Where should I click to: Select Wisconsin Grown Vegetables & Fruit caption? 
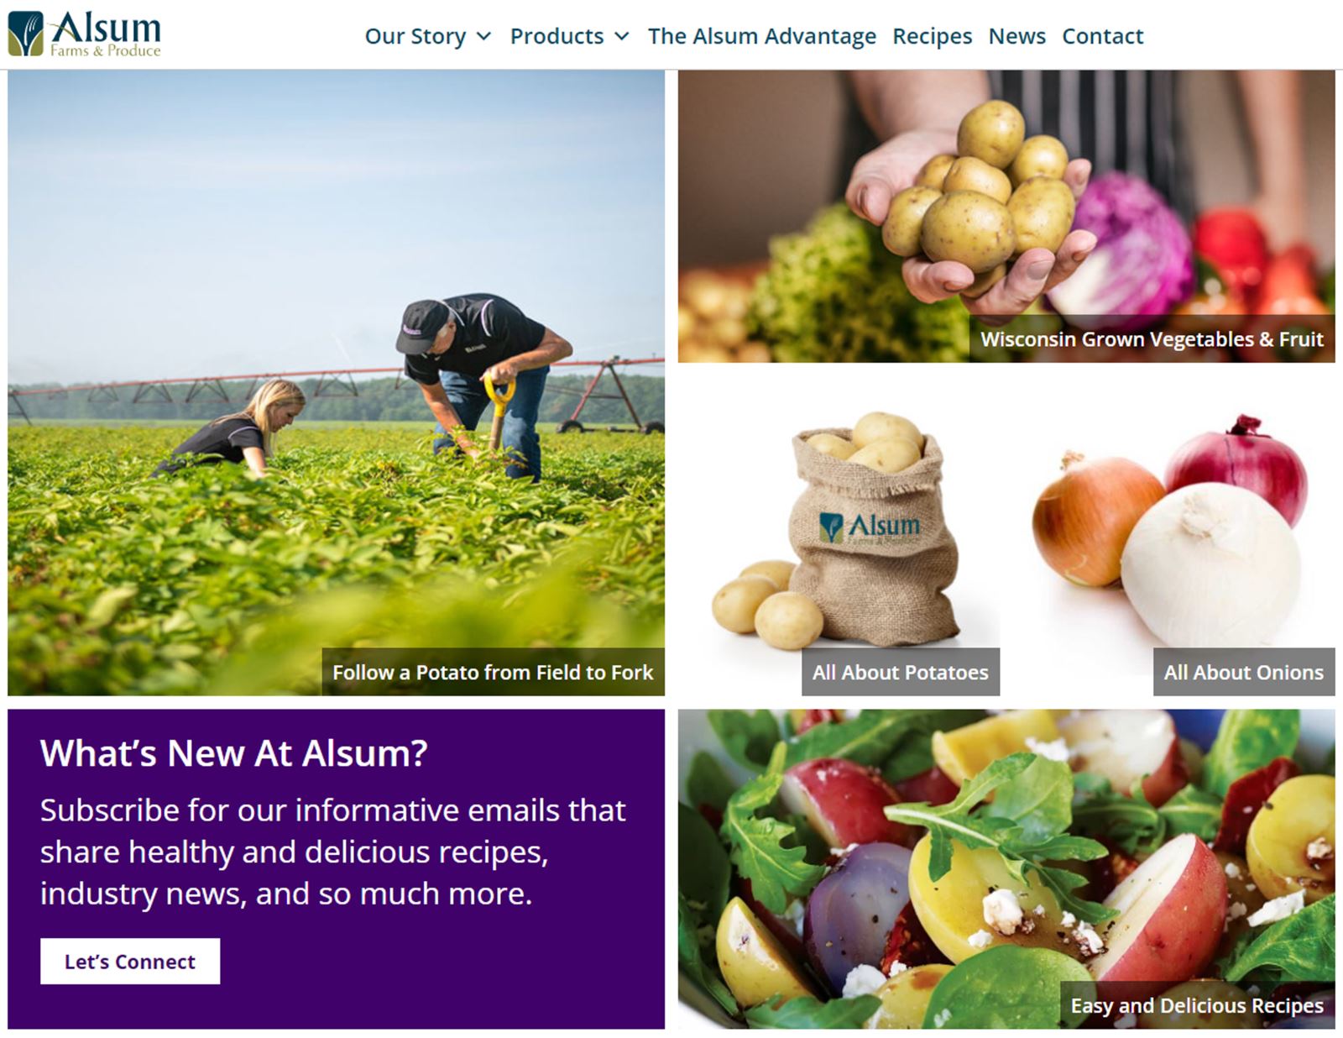tap(1152, 338)
